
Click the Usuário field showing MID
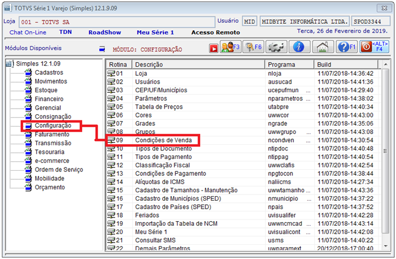coord(250,21)
